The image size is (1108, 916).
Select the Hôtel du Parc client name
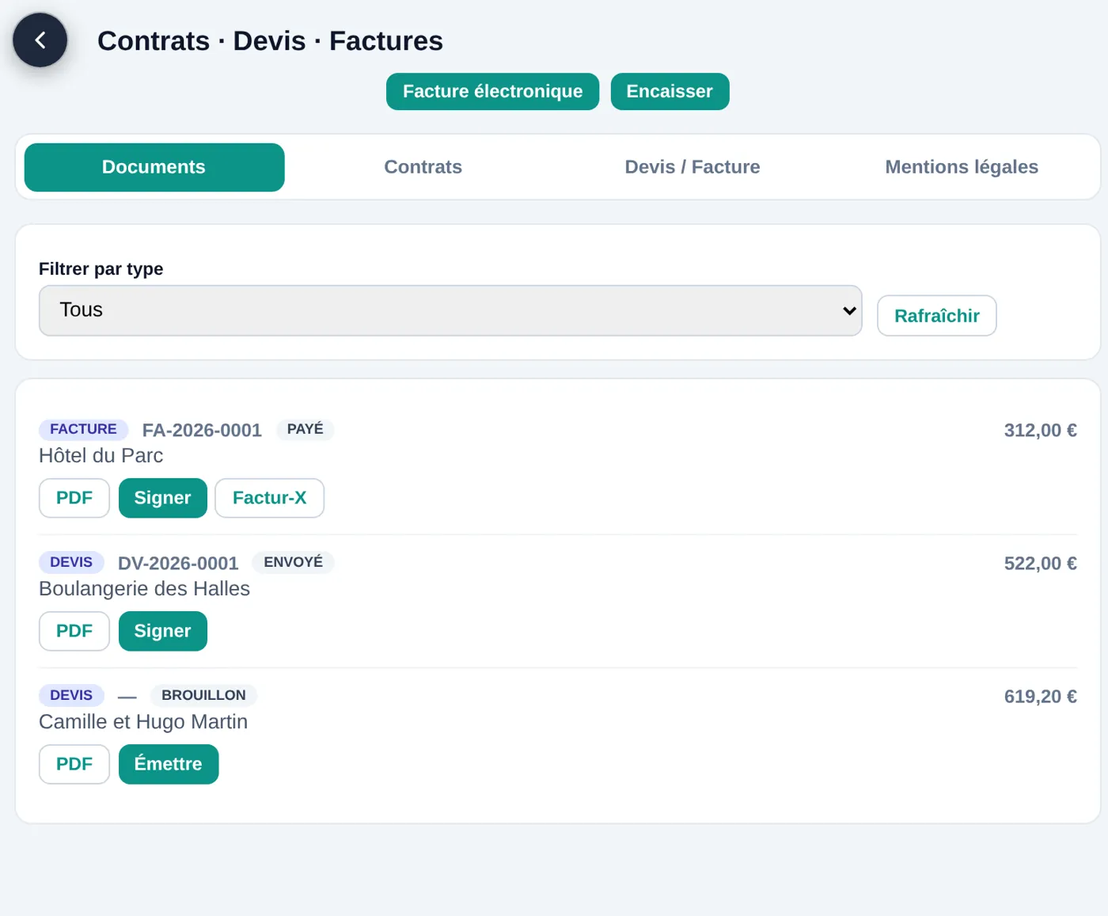[x=101, y=456]
